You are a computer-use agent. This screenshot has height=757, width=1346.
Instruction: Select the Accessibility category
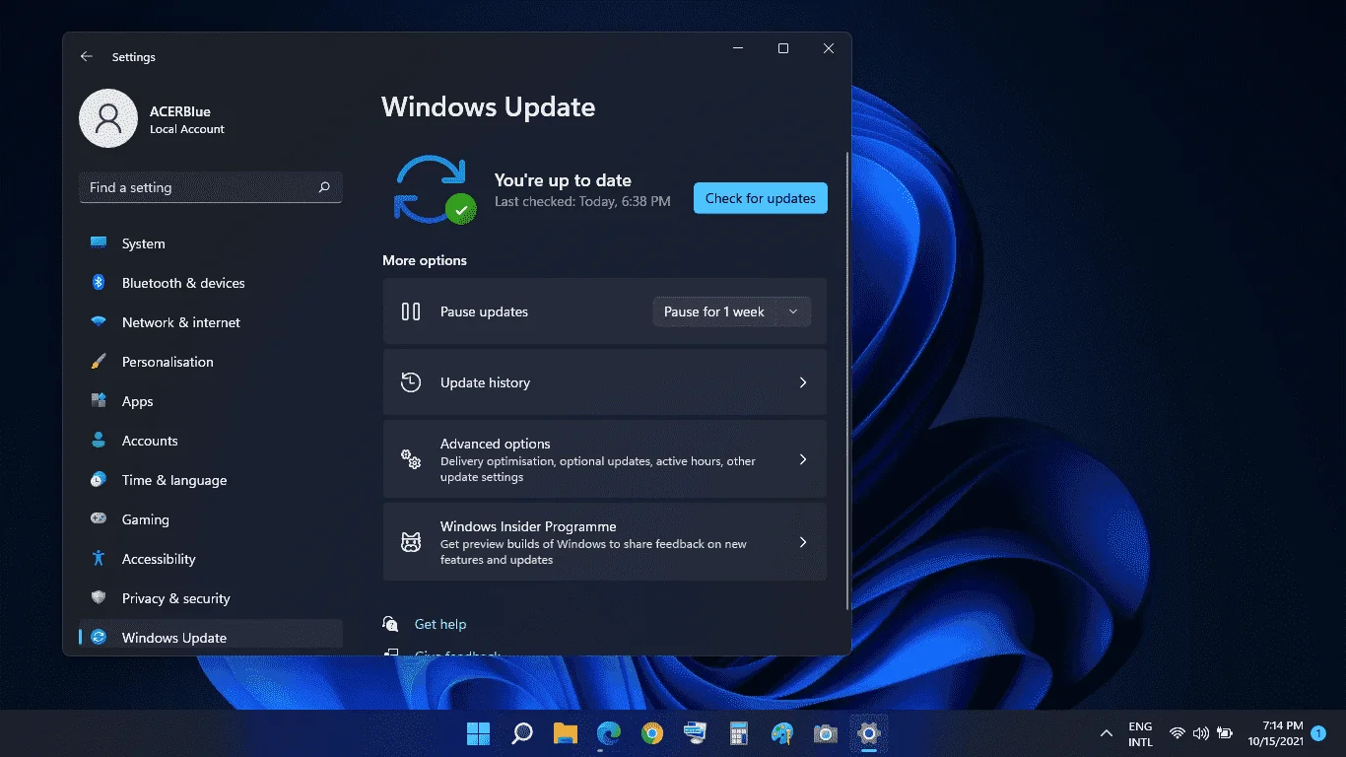pos(211,559)
